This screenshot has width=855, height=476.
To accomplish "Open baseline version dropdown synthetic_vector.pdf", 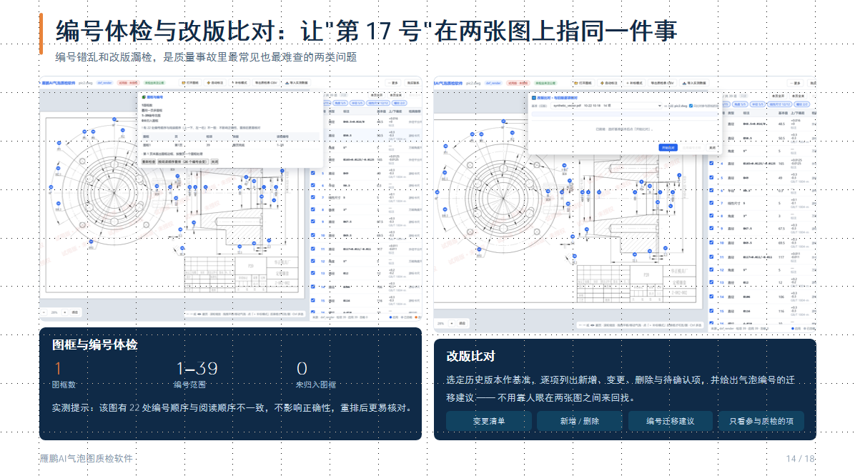I will [x=607, y=106].
